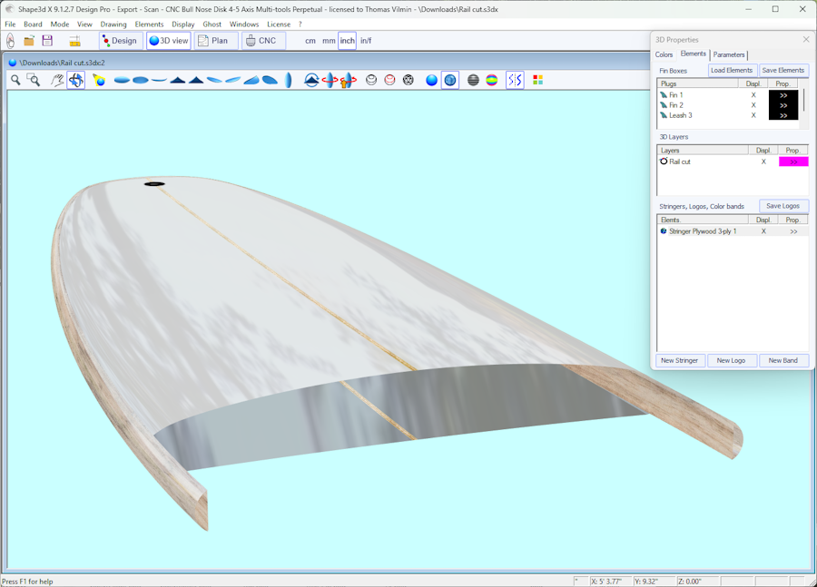Click the rainbow colored sphere icon
The height and width of the screenshot is (587, 817).
[x=491, y=80]
